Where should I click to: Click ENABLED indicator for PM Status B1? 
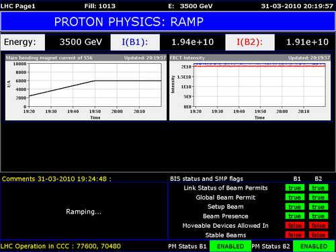230,246
